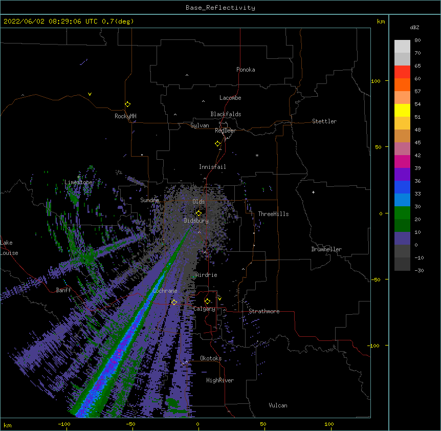Click the white plus marker east of RockyMH

(x=142, y=155)
